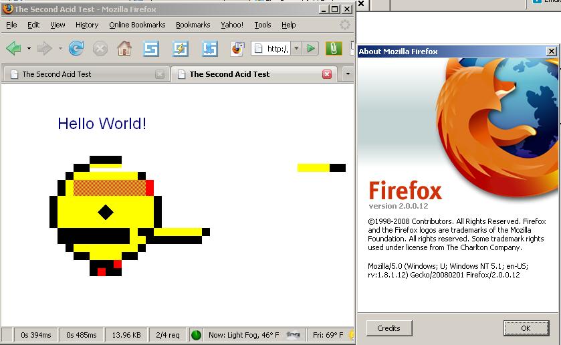
Task: Click the yellow and black bar on page
Action: pyautogui.click(x=321, y=168)
